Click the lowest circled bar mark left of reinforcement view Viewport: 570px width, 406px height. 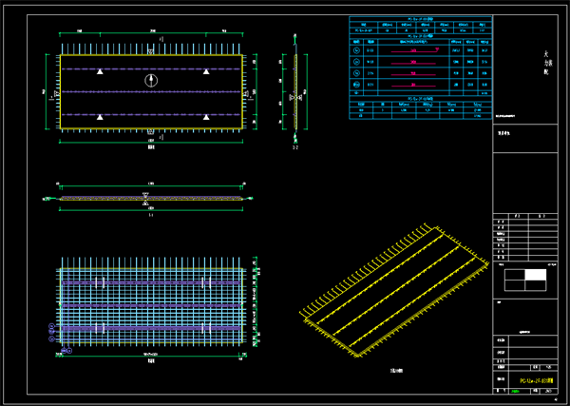pyautogui.click(x=51, y=339)
